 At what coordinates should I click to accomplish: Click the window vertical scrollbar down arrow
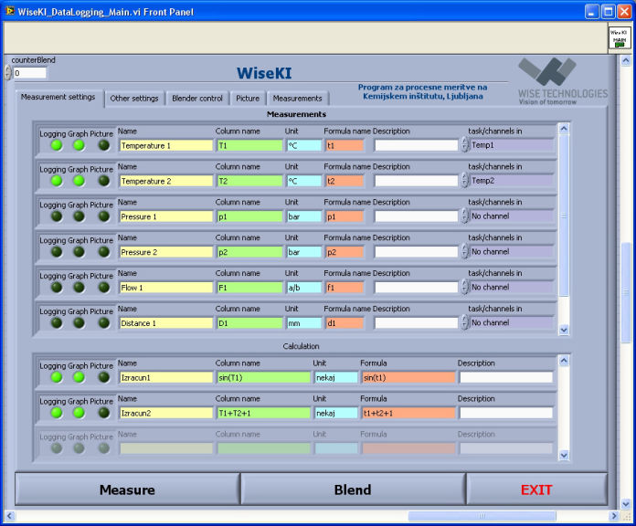(x=626, y=504)
